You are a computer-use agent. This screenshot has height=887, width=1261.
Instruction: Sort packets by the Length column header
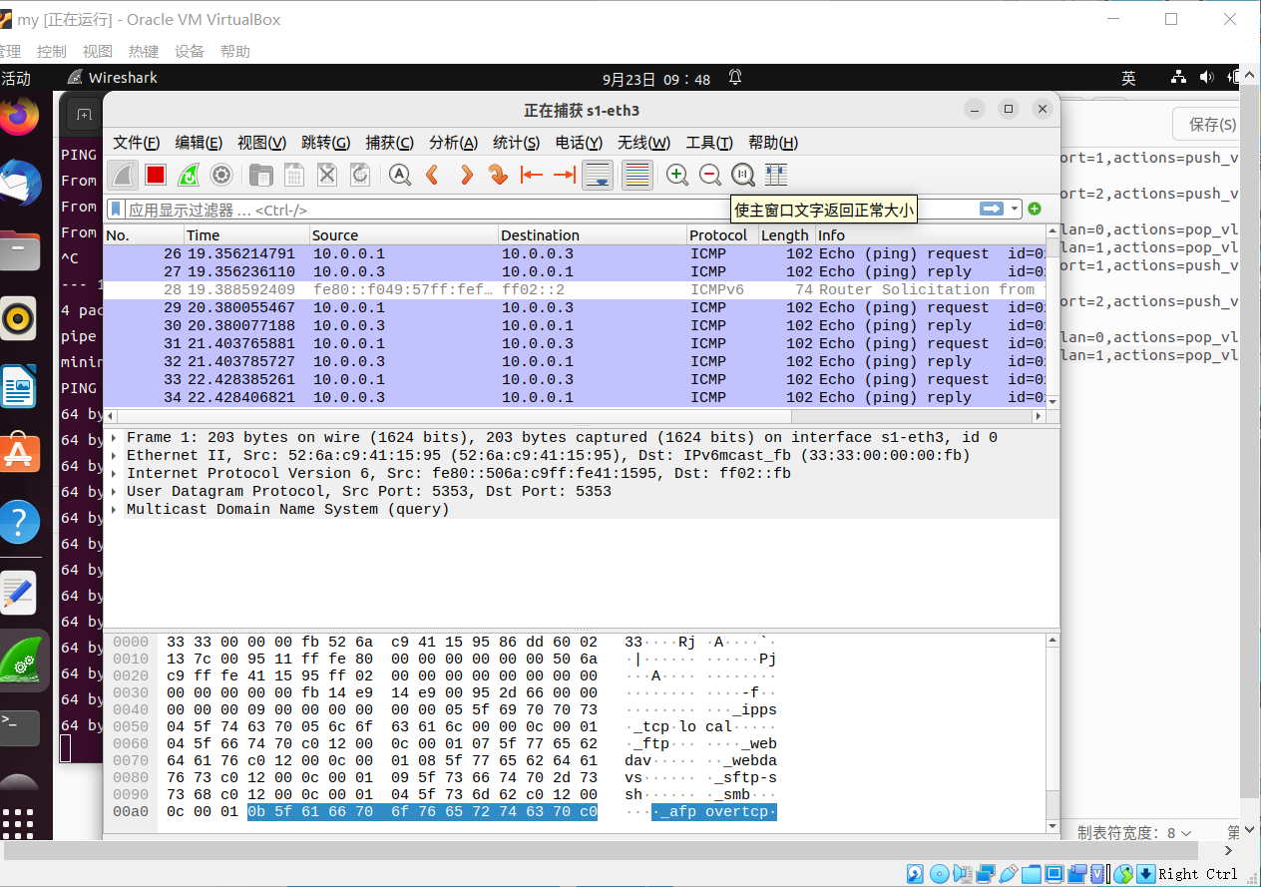[x=786, y=235]
